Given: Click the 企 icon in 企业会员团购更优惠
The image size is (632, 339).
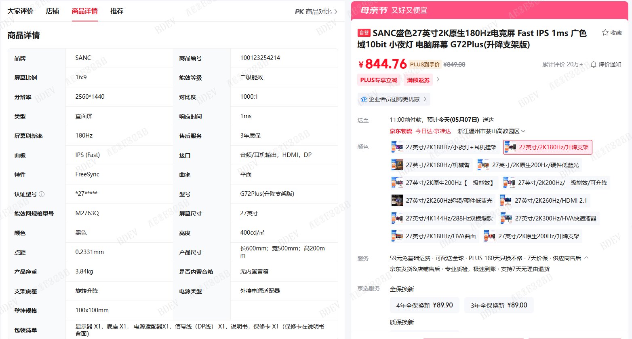Looking at the screenshot, I should click(x=364, y=99).
